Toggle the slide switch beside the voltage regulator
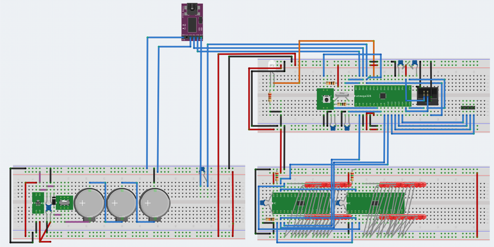494x247 pixels. [64, 202]
